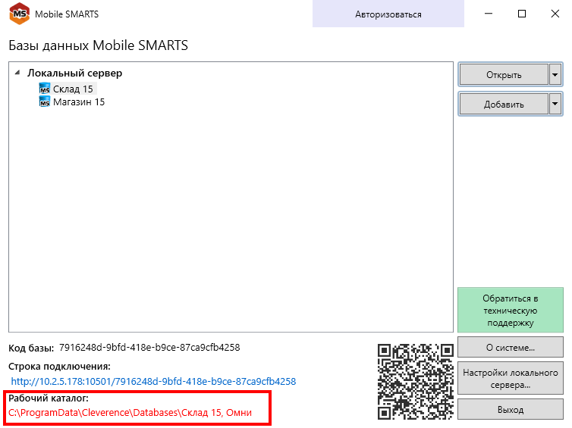Open Настройки локального сервера...
This screenshot has width=572, height=428.
point(511,378)
